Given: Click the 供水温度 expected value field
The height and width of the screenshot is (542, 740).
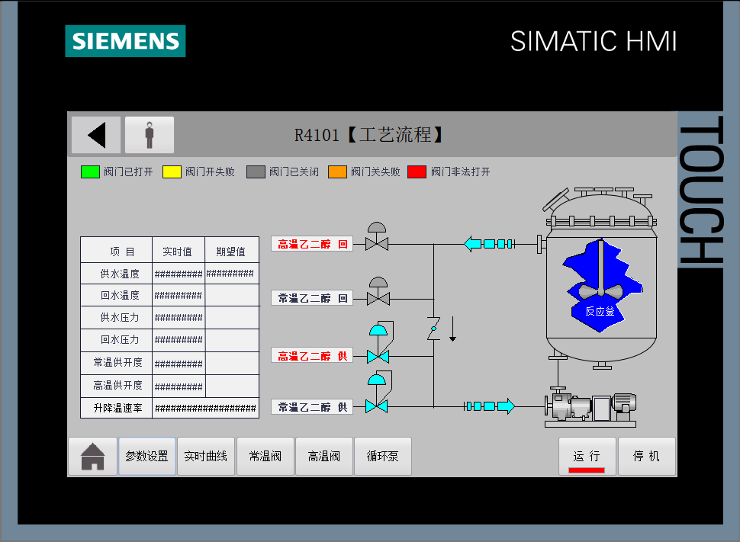Looking at the screenshot, I should pyautogui.click(x=232, y=274).
